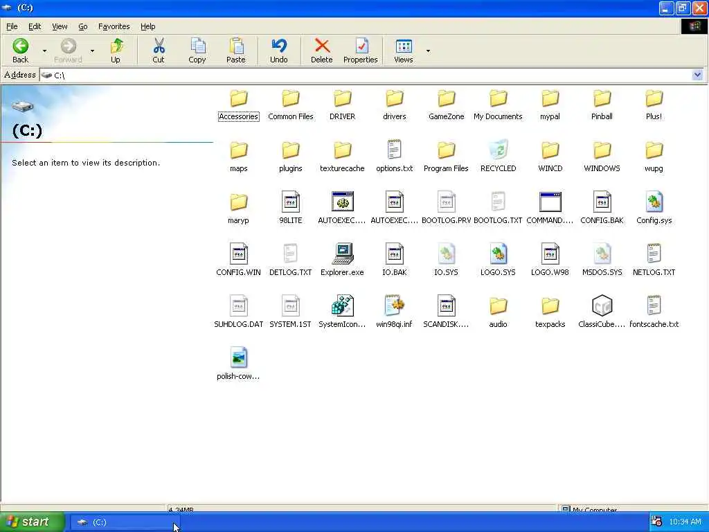Viewport: 709px width, 532px height.
Task: Select the RECYCLED bin icon
Action: (499, 157)
